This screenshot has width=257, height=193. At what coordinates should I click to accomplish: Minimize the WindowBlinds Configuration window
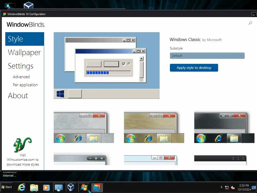coord(253,14)
